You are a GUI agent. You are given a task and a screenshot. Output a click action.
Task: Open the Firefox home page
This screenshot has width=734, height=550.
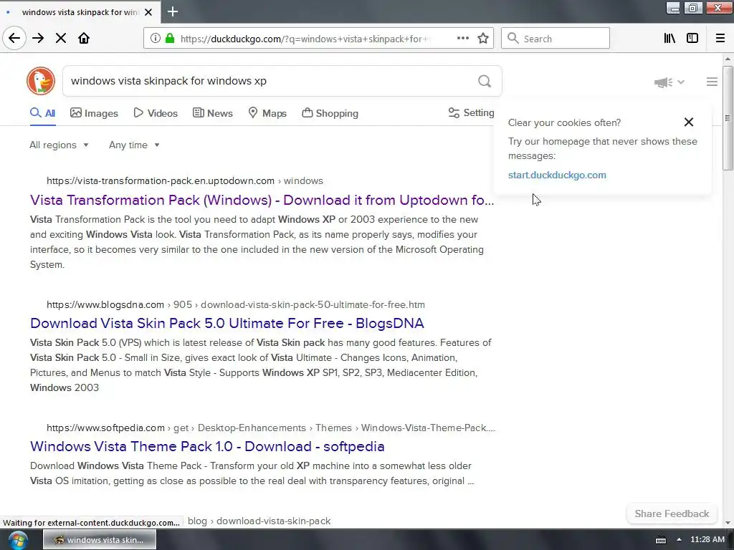coord(84,39)
